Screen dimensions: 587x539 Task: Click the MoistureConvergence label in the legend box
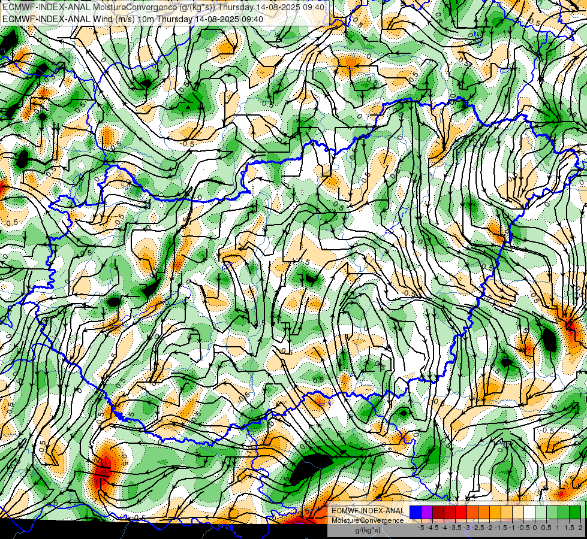368,520
